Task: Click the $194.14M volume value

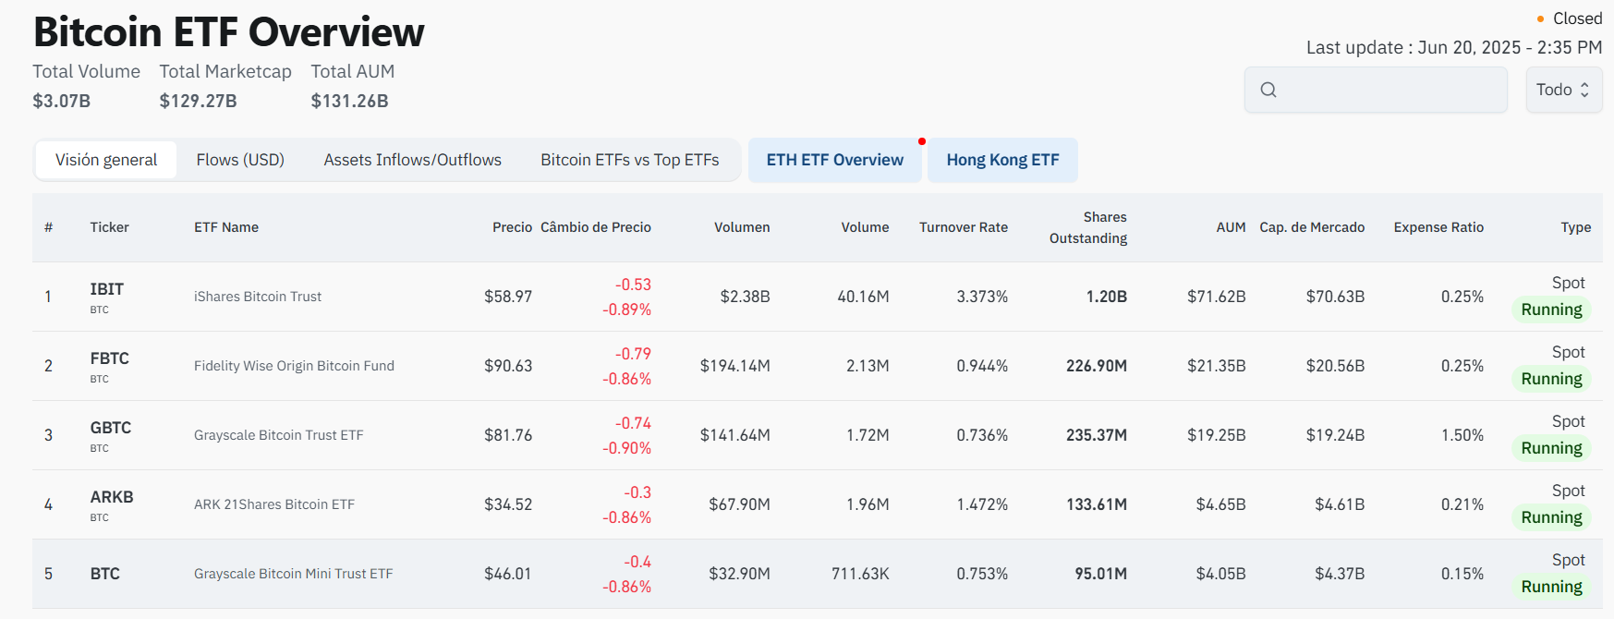Action: [734, 366]
